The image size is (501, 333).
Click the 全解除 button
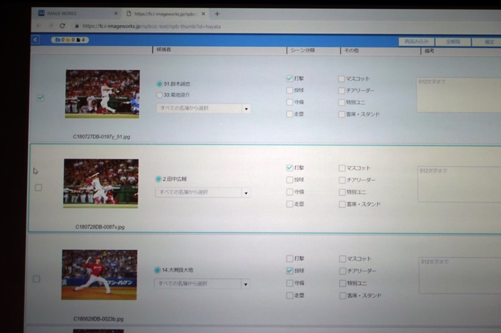click(453, 42)
